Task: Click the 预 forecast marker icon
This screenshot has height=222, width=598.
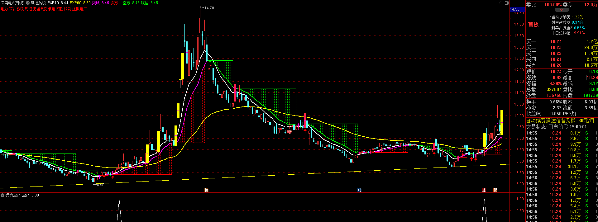Action: pyautogui.click(x=495, y=190)
